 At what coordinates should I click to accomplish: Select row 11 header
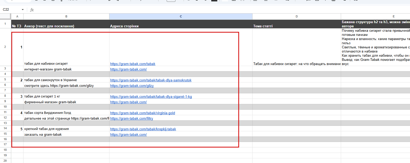coord(5,112)
